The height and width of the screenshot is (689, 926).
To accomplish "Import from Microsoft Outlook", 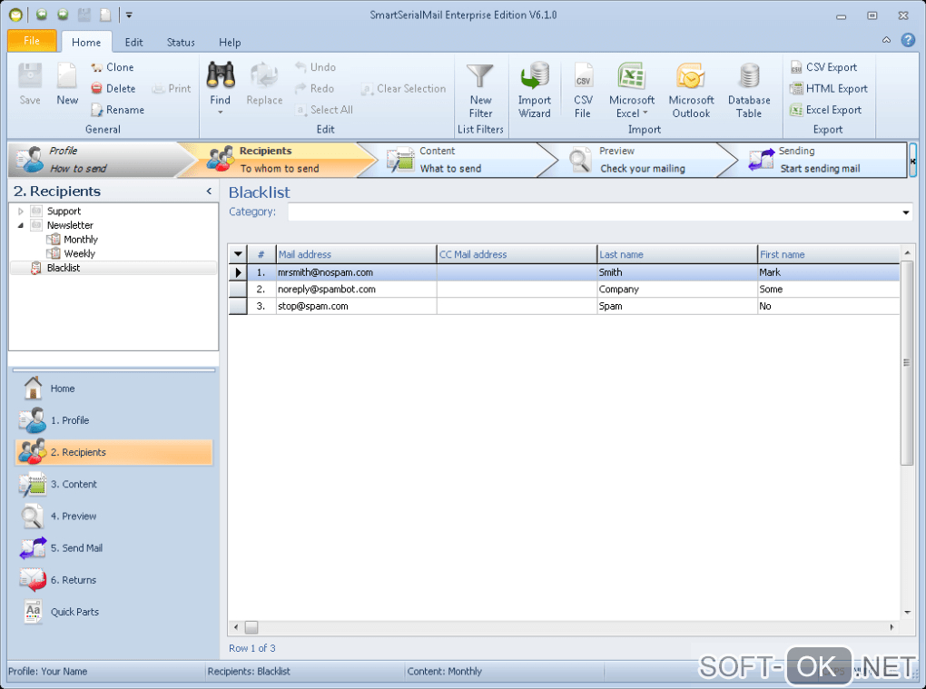I will click(x=691, y=91).
